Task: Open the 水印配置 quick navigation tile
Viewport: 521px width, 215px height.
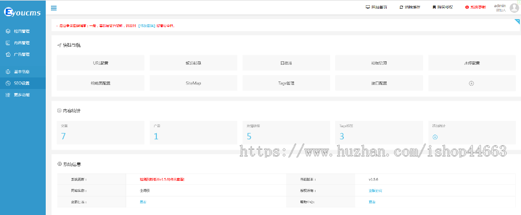Action: pyautogui.click(x=472, y=62)
